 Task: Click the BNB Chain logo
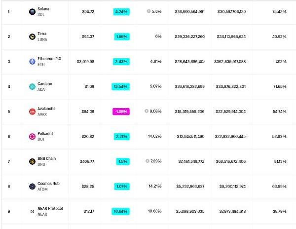[x=33, y=161]
